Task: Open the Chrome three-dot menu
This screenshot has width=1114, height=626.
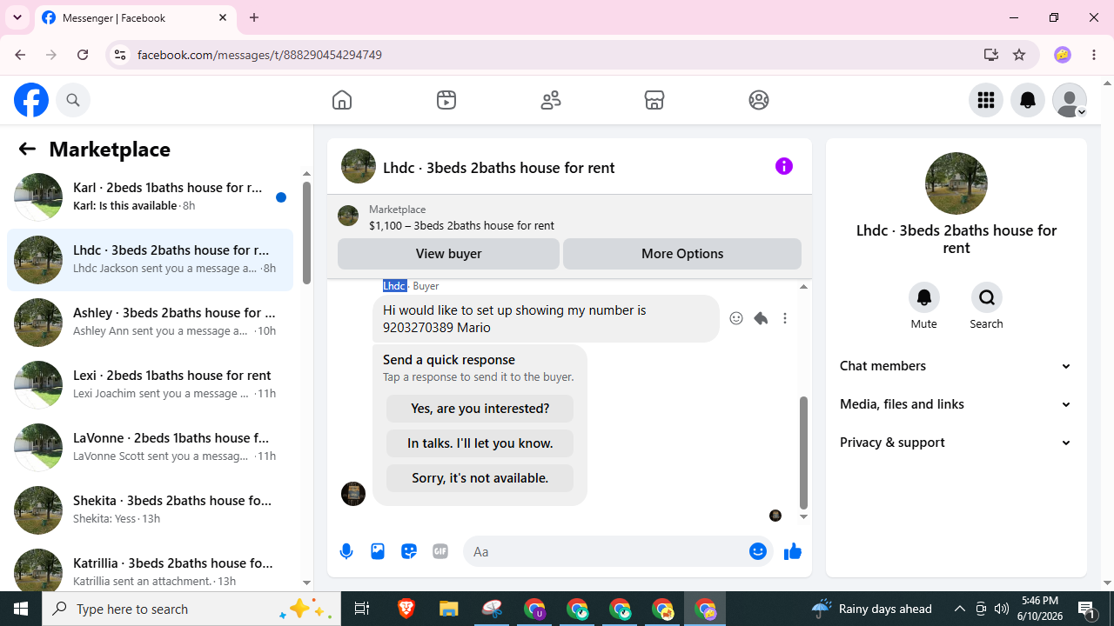Action: 1094,55
